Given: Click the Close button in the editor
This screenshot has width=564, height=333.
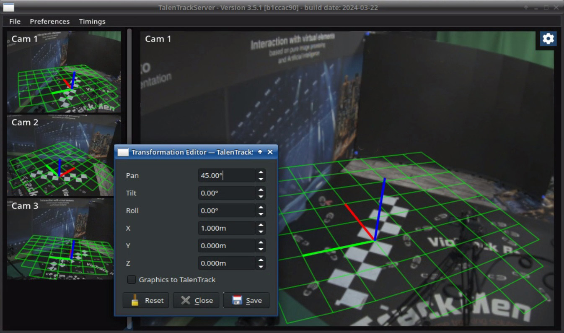Looking at the screenshot, I should click(x=196, y=300).
